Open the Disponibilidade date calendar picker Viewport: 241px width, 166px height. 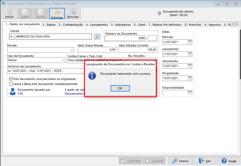(190, 93)
